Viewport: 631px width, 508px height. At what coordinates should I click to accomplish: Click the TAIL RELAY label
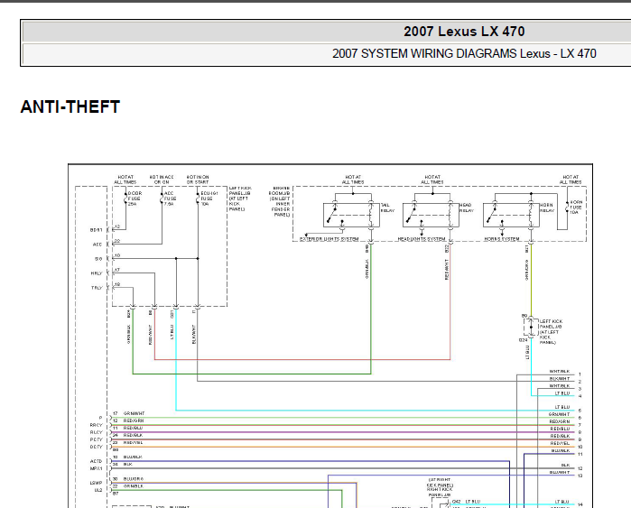click(x=387, y=208)
